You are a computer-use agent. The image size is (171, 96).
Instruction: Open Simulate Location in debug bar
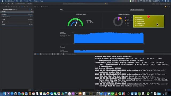(x=61, y=54)
